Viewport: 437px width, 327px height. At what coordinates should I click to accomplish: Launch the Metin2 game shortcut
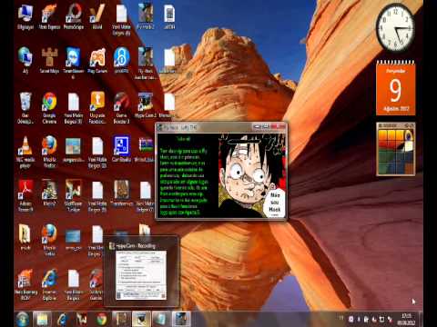click(49, 193)
